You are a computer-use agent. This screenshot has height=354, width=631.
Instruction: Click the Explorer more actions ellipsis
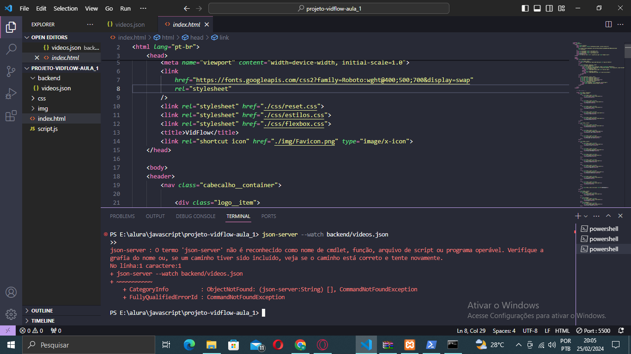click(90, 24)
